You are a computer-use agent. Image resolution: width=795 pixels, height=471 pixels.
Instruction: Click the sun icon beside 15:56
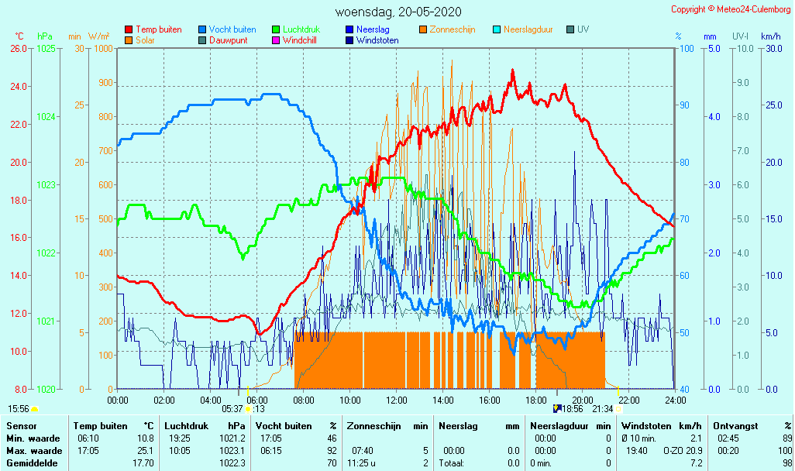[x=35, y=408]
